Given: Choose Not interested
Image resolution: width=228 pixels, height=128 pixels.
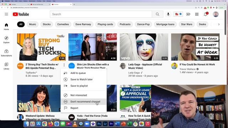Looking at the screenshot, I should click(x=84, y=95).
